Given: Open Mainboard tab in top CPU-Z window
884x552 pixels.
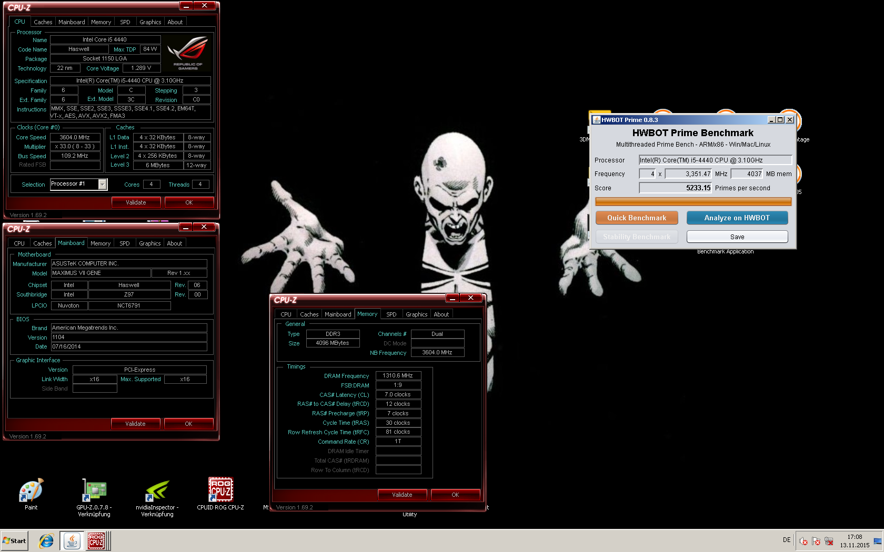Looking at the screenshot, I should tap(72, 22).
